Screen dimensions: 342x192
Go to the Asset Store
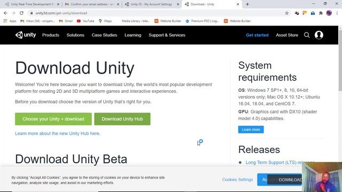click(287, 35)
